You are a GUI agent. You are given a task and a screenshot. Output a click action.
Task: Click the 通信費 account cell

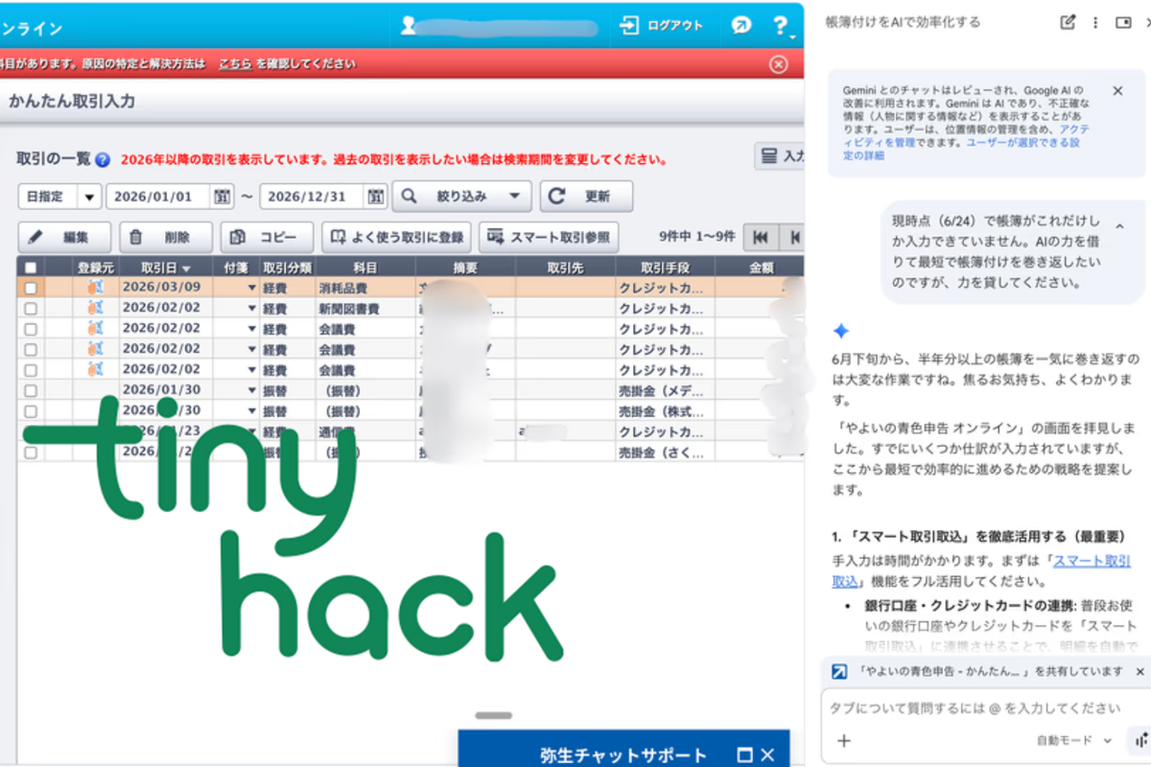point(364,431)
